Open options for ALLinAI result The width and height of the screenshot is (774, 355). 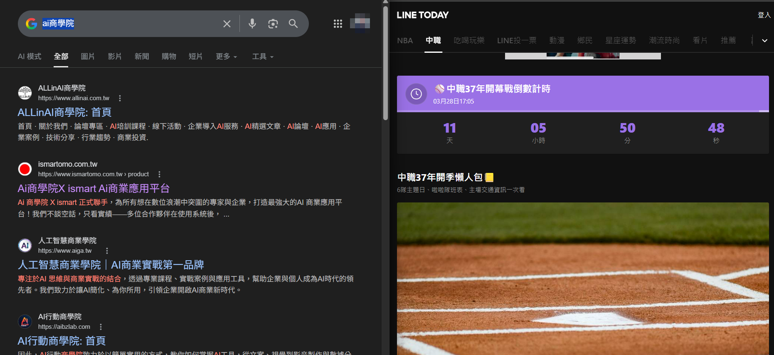pos(120,98)
